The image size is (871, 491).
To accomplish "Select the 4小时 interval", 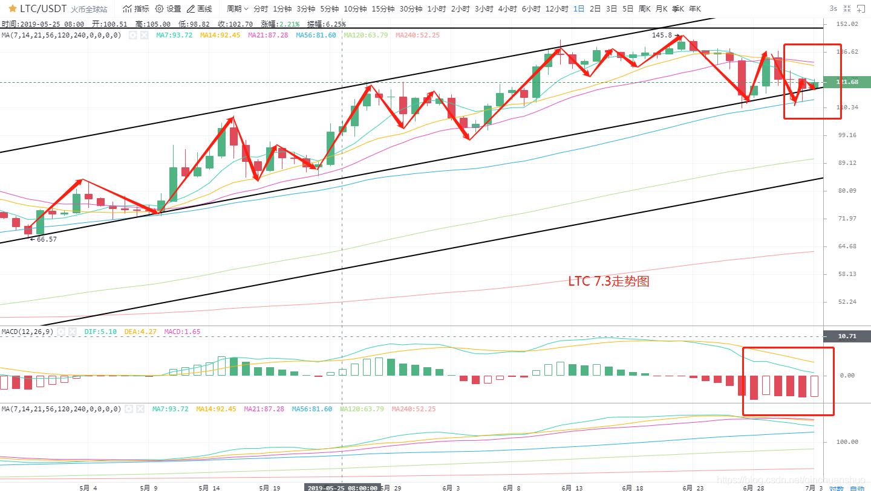I will (507, 9).
